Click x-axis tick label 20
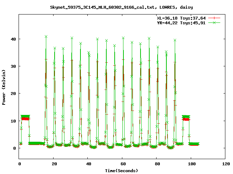Viewport: 233px width, 174px height. [54, 164]
